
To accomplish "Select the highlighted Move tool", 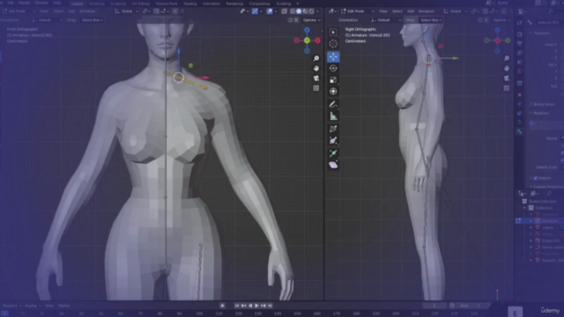I will pos(333,56).
